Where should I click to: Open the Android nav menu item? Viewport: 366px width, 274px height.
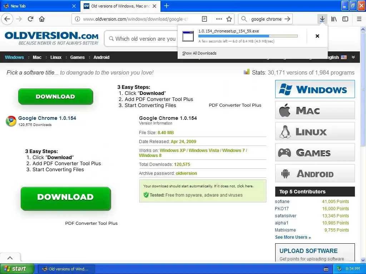(x=101, y=57)
